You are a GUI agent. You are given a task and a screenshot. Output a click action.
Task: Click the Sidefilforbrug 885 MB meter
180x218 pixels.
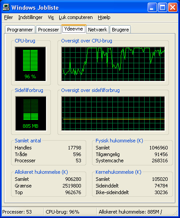[31, 114]
